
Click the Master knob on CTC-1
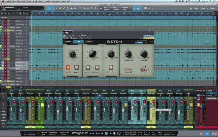click(144, 54)
